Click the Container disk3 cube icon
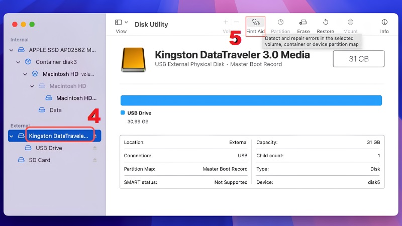Viewport: 402px width, 226px height. coord(28,62)
